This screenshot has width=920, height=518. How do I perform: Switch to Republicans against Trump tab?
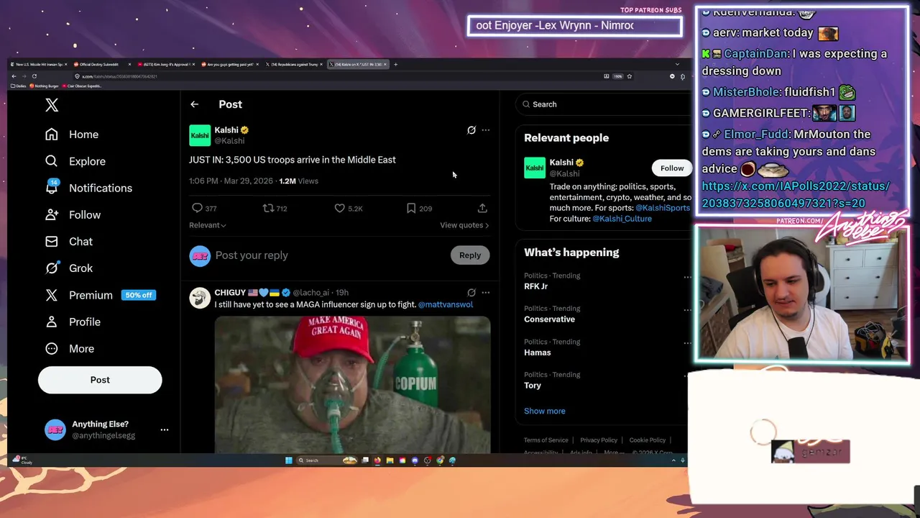point(294,65)
